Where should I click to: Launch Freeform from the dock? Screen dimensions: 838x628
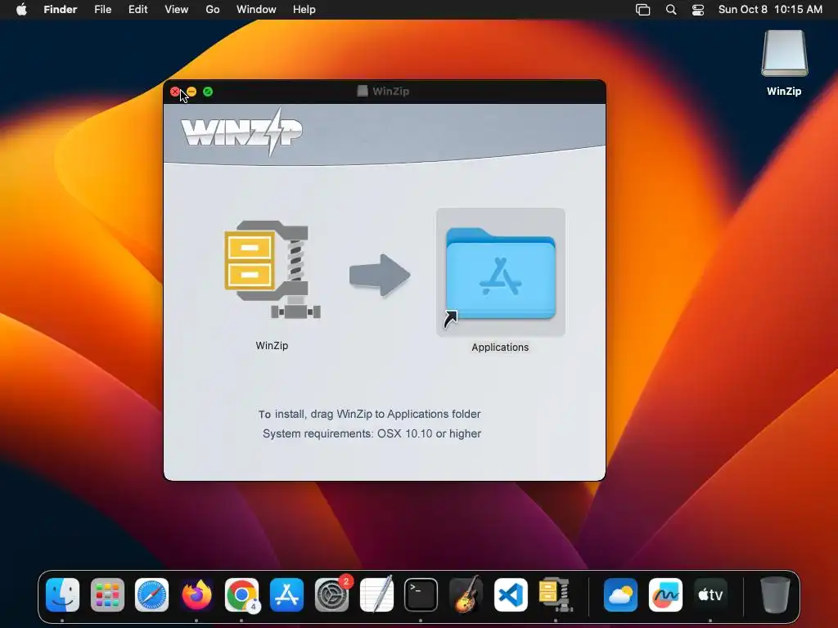pyautogui.click(x=665, y=594)
